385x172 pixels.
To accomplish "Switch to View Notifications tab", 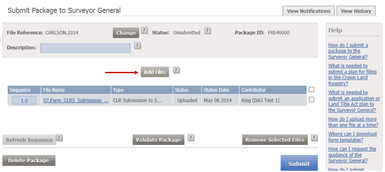I will coord(309,11).
